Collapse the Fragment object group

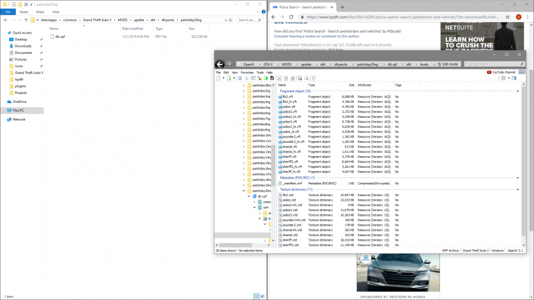[x=516, y=91]
